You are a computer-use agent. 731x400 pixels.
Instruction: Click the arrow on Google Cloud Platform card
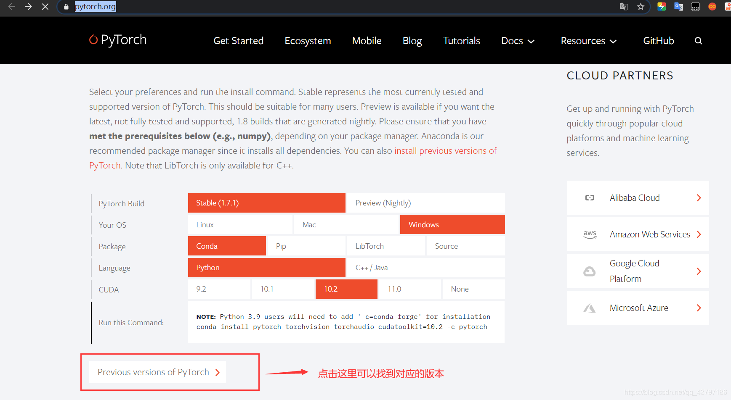point(699,271)
